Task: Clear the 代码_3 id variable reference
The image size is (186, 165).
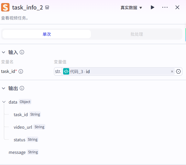Action: (x=172, y=71)
